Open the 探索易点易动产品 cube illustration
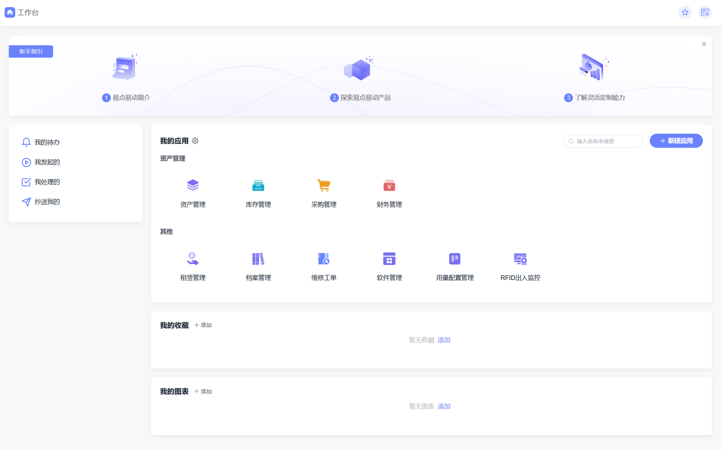 (358, 68)
